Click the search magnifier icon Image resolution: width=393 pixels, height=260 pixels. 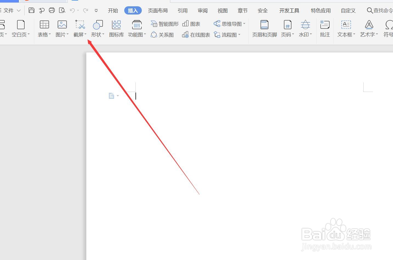coord(370,10)
